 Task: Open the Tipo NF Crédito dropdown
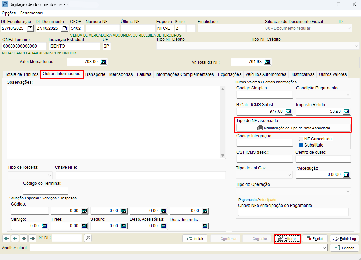tap(357, 46)
